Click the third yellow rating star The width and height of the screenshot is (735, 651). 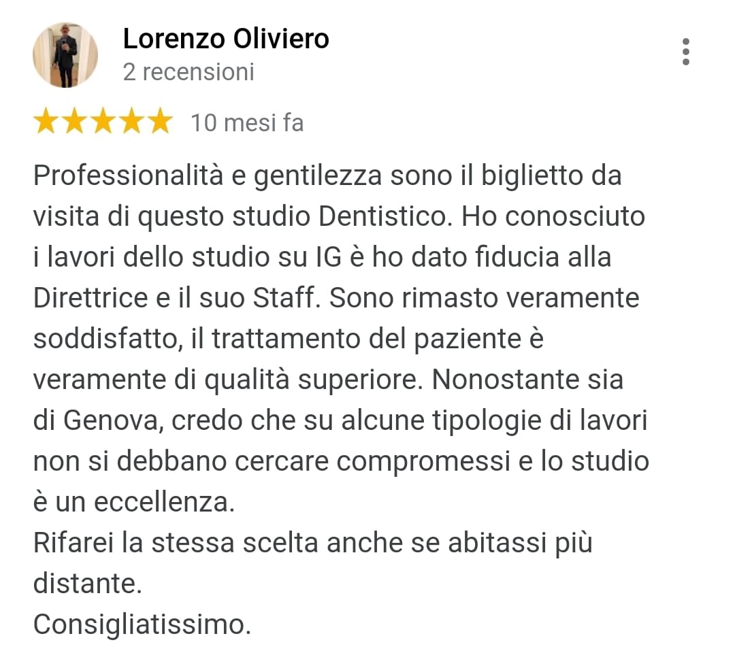click(x=103, y=121)
